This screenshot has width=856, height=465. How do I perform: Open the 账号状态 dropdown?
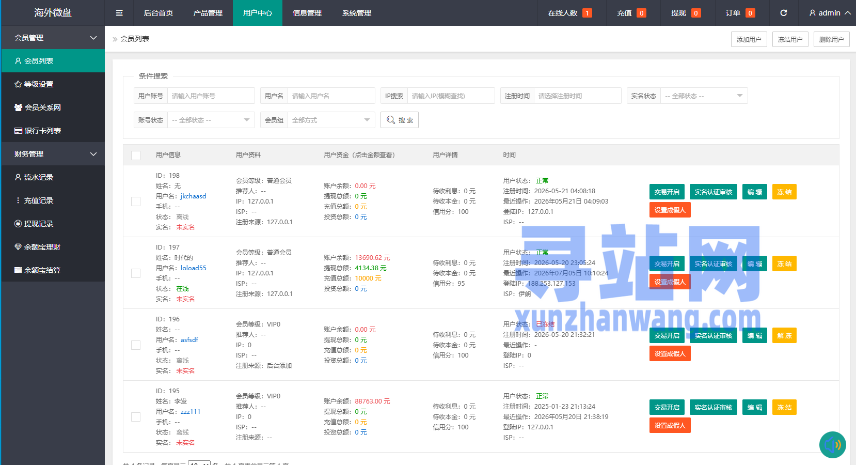[211, 120]
